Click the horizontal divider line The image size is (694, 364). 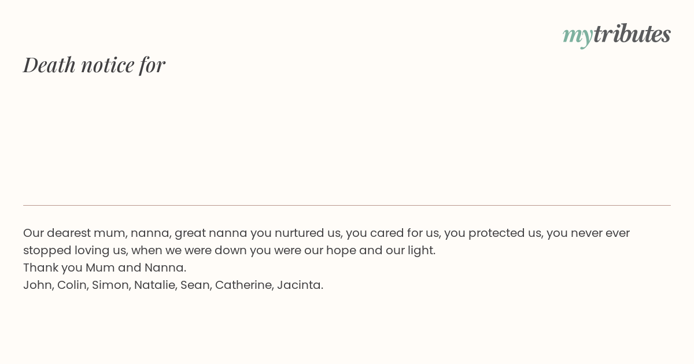(x=347, y=205)
